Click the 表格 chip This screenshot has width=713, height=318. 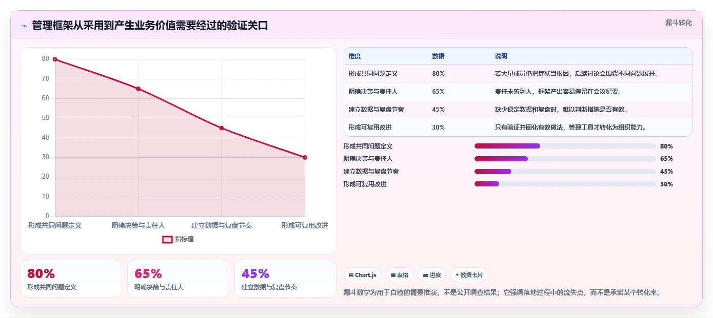point(400,275)
